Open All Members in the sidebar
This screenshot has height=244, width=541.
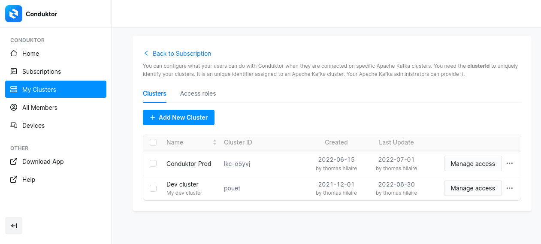pos(56,108)
